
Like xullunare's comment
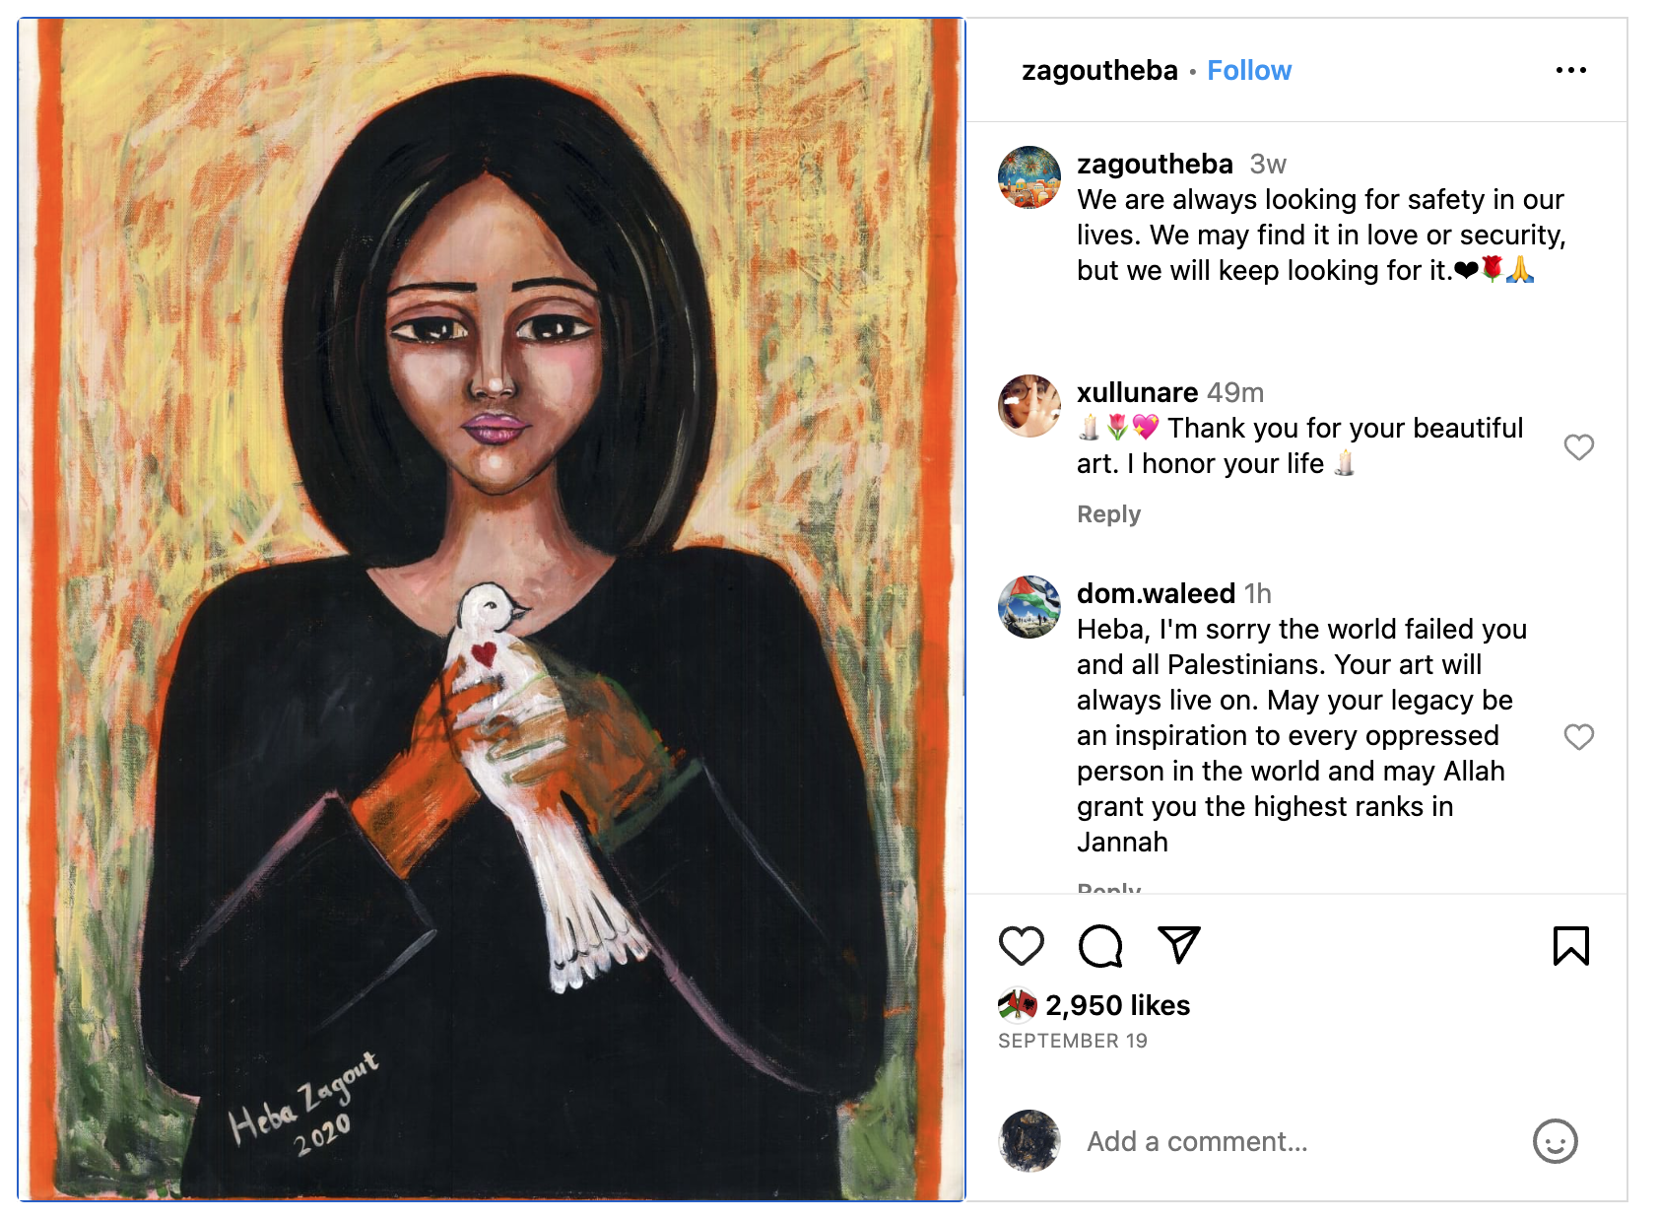coord(1578,447)
